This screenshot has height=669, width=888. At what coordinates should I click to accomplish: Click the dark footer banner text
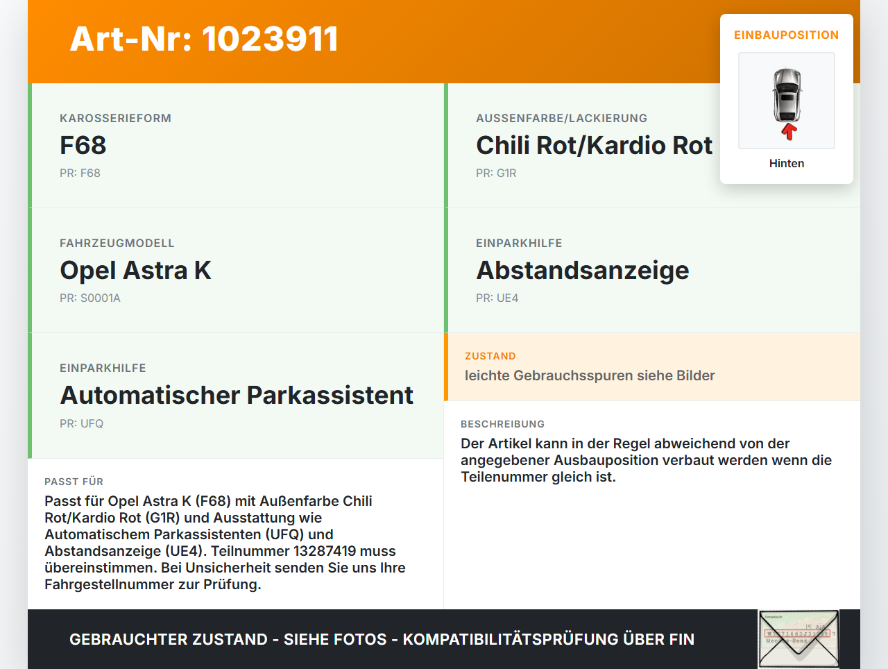click(382, 639)
